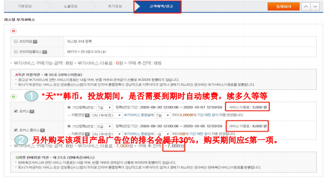
Task: Click the 패키지 + 전시 점수 30% Up! description
Action: 87,52
